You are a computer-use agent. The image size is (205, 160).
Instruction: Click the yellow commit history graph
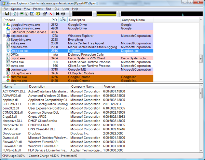[106, 14]
